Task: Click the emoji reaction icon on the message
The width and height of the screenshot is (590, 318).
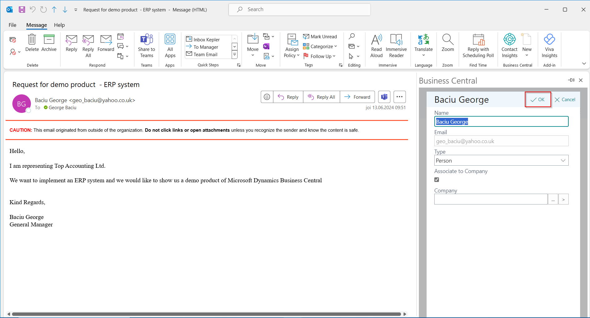Action: (x=267, y=97)
